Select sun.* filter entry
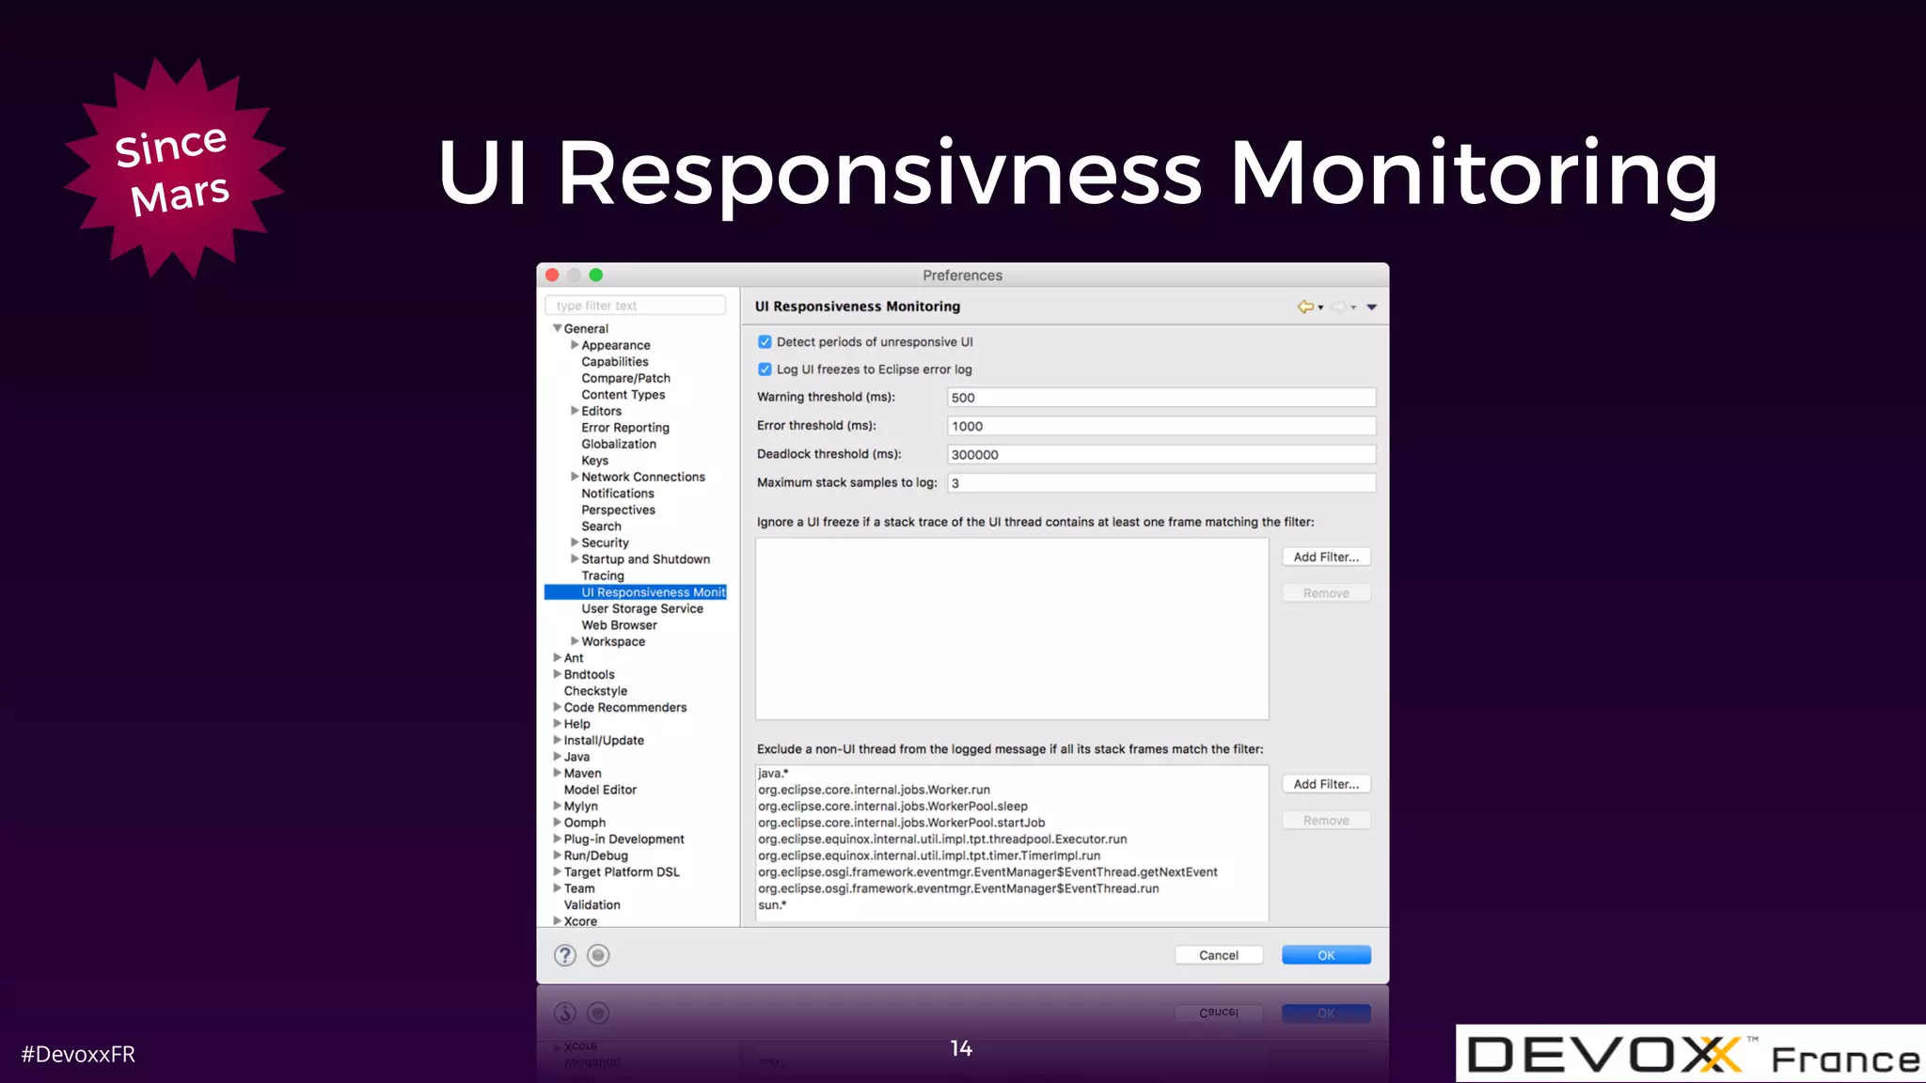The image size is (1926, 1083). 772,904
